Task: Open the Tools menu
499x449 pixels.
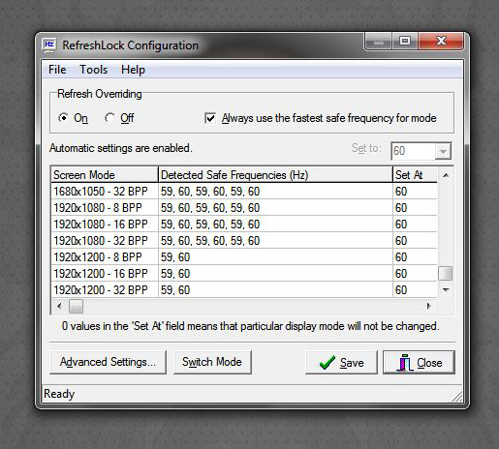Action: pyautogui.click(x=93, y=70)
